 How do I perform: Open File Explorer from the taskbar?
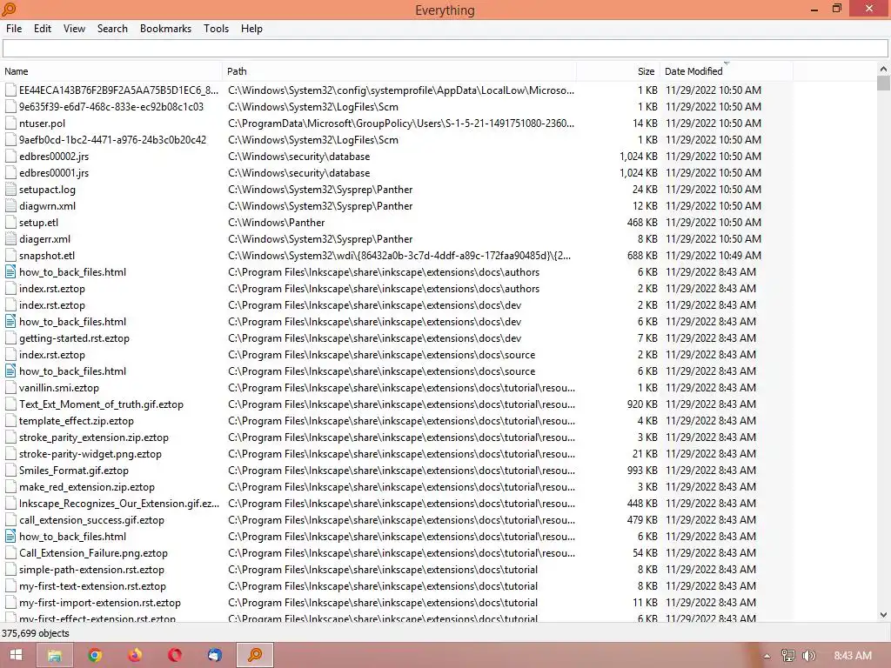[55, 655]
